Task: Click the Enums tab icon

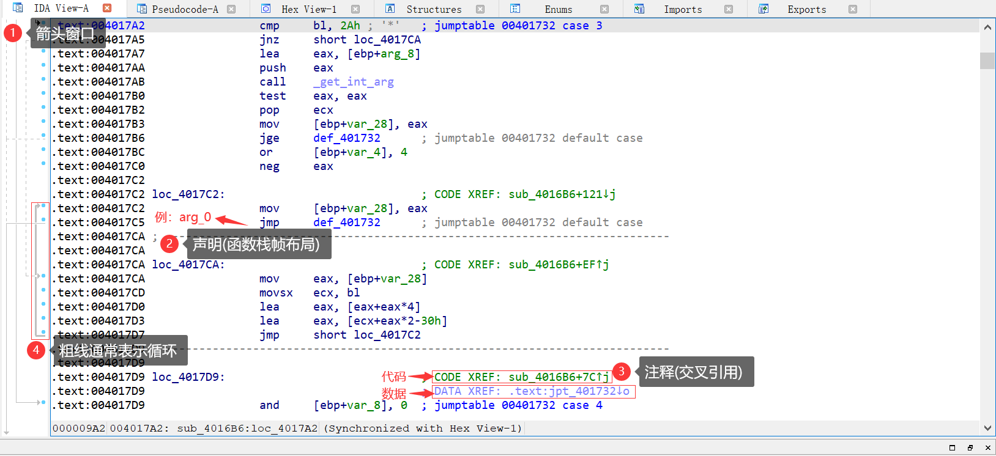Action: (x=515, y=9)
